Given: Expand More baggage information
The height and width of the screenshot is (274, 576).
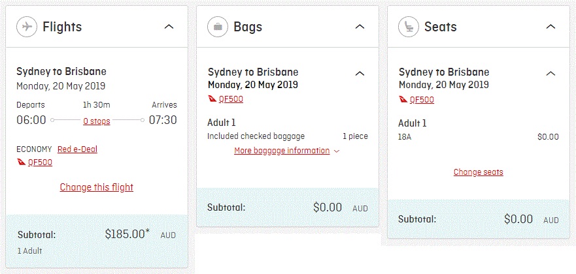Looking at the screenshot, I should coord(287,151).
